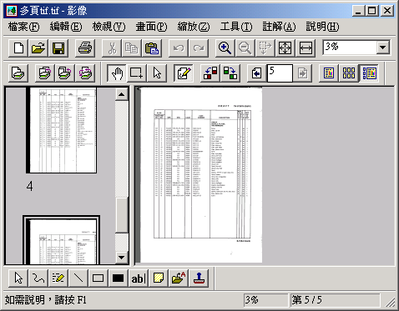The width and height of the screenshot is (399, 311).
Task: Open the 註解(A) menu
Action: point(279,27)
